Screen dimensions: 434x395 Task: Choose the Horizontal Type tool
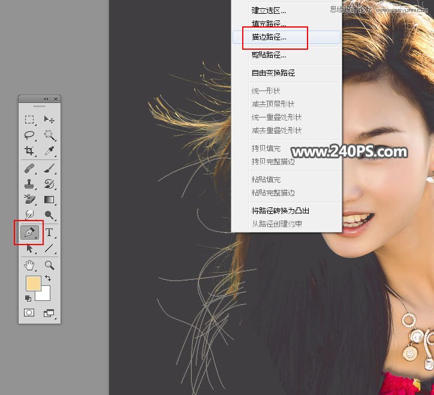tap(49, 233)
